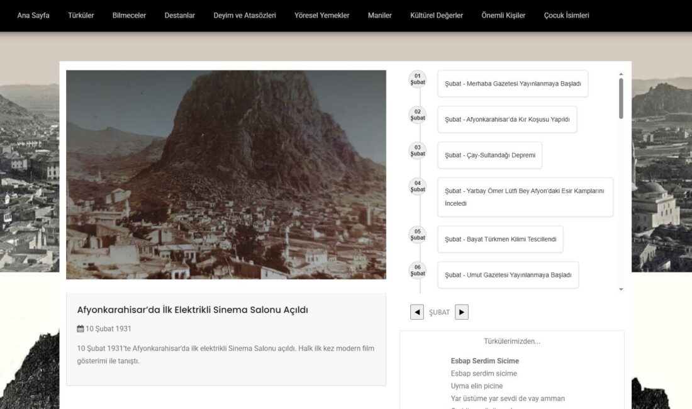Go to Ana Sayfa
This screenshot has height=409, width=692.
click(33, 16)
